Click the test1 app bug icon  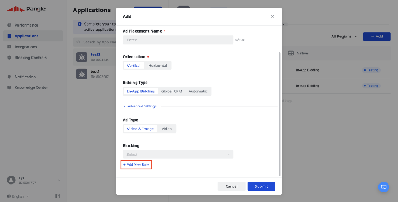[82, 74]
